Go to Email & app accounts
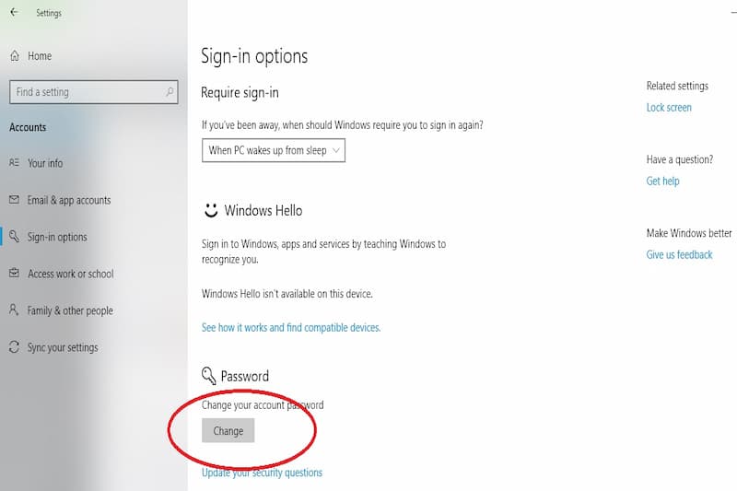Viewport: 737px width, 491px height. (69, 200)
